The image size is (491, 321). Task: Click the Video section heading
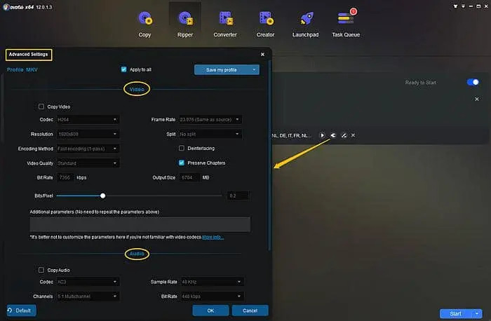coord(137,89)
